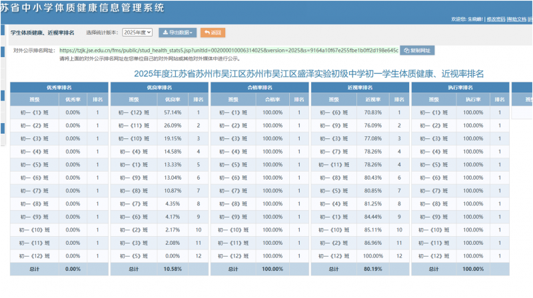Click the 优秀率排名 table header

[59, 87]
